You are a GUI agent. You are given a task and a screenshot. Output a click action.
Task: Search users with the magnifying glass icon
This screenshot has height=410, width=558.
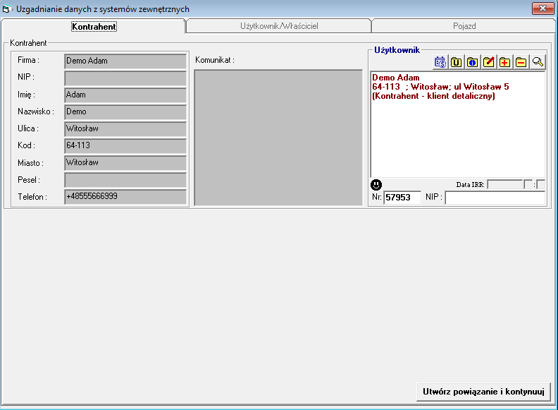coord(538,62)
